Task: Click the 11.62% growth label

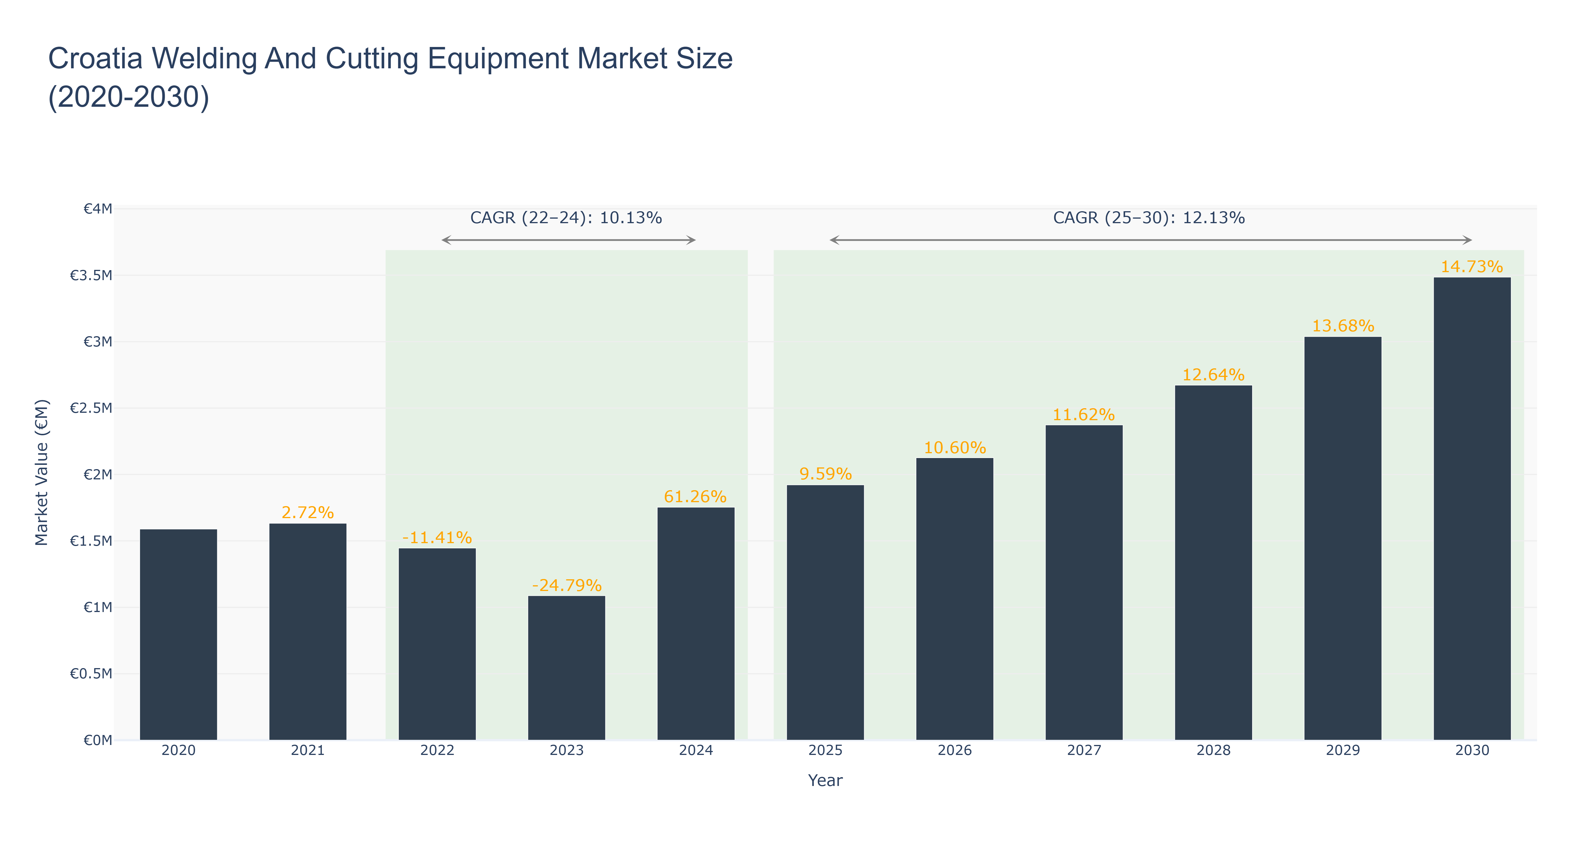Action: (1084, 415)
